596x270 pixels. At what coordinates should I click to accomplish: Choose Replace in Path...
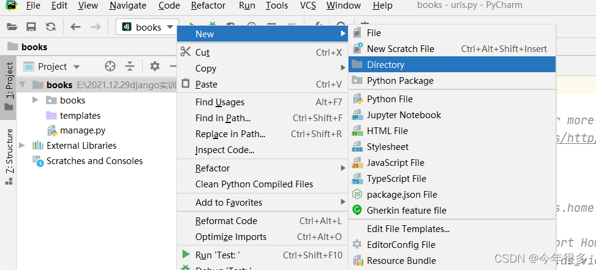tap(263, 134)
